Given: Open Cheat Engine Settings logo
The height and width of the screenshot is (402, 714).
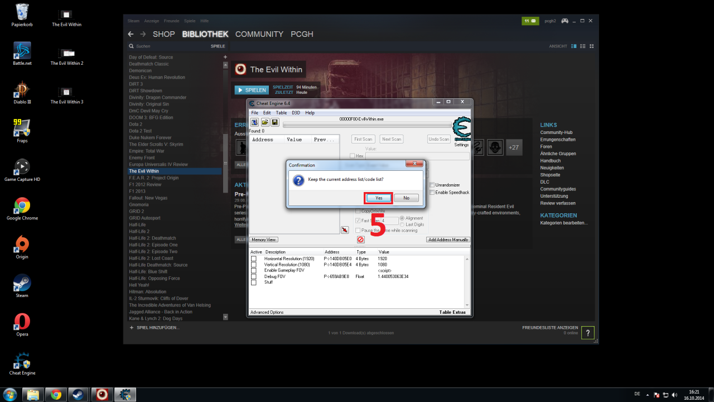Looking at the screenshot, I should coord(462,132).
